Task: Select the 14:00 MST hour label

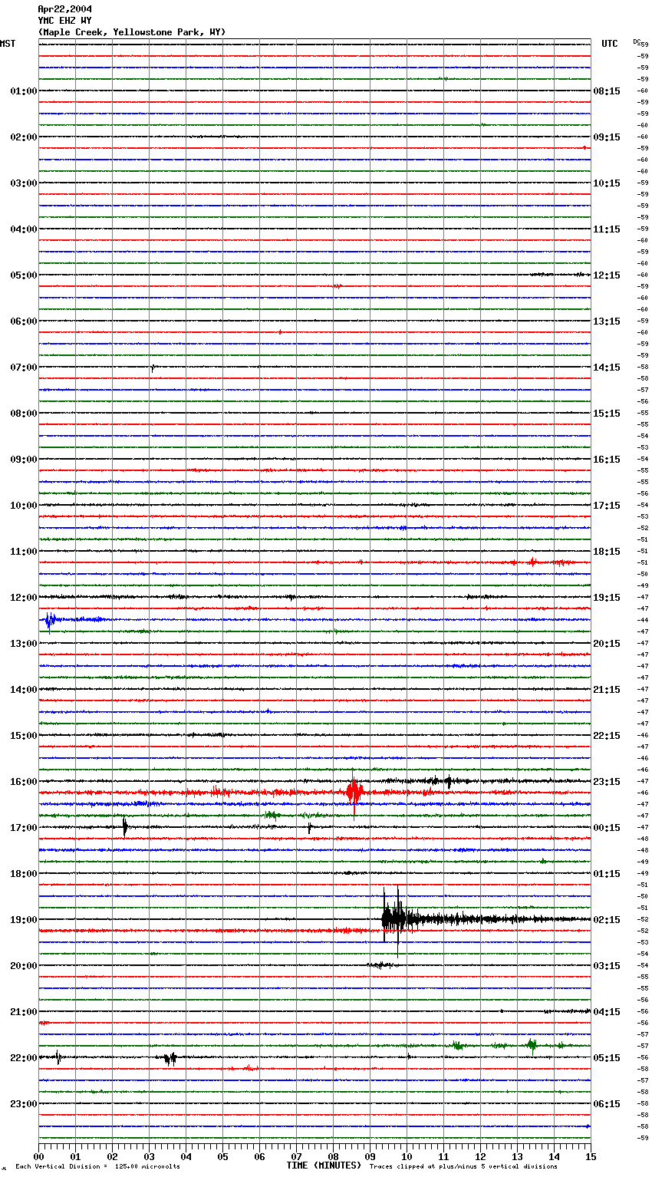Action: click(x=24, y=690)
